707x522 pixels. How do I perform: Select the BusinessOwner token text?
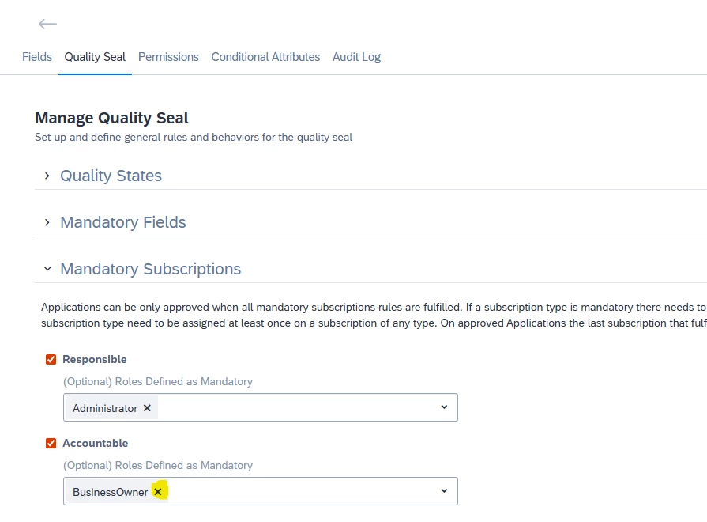[x=110, y=492]
